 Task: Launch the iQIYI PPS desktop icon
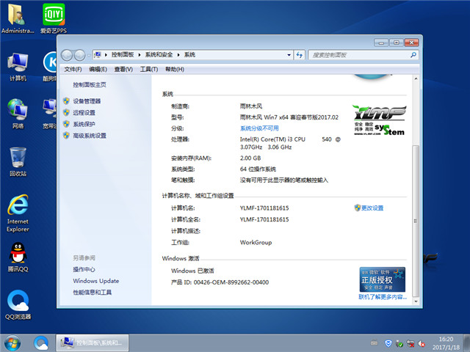click(54, 18)
